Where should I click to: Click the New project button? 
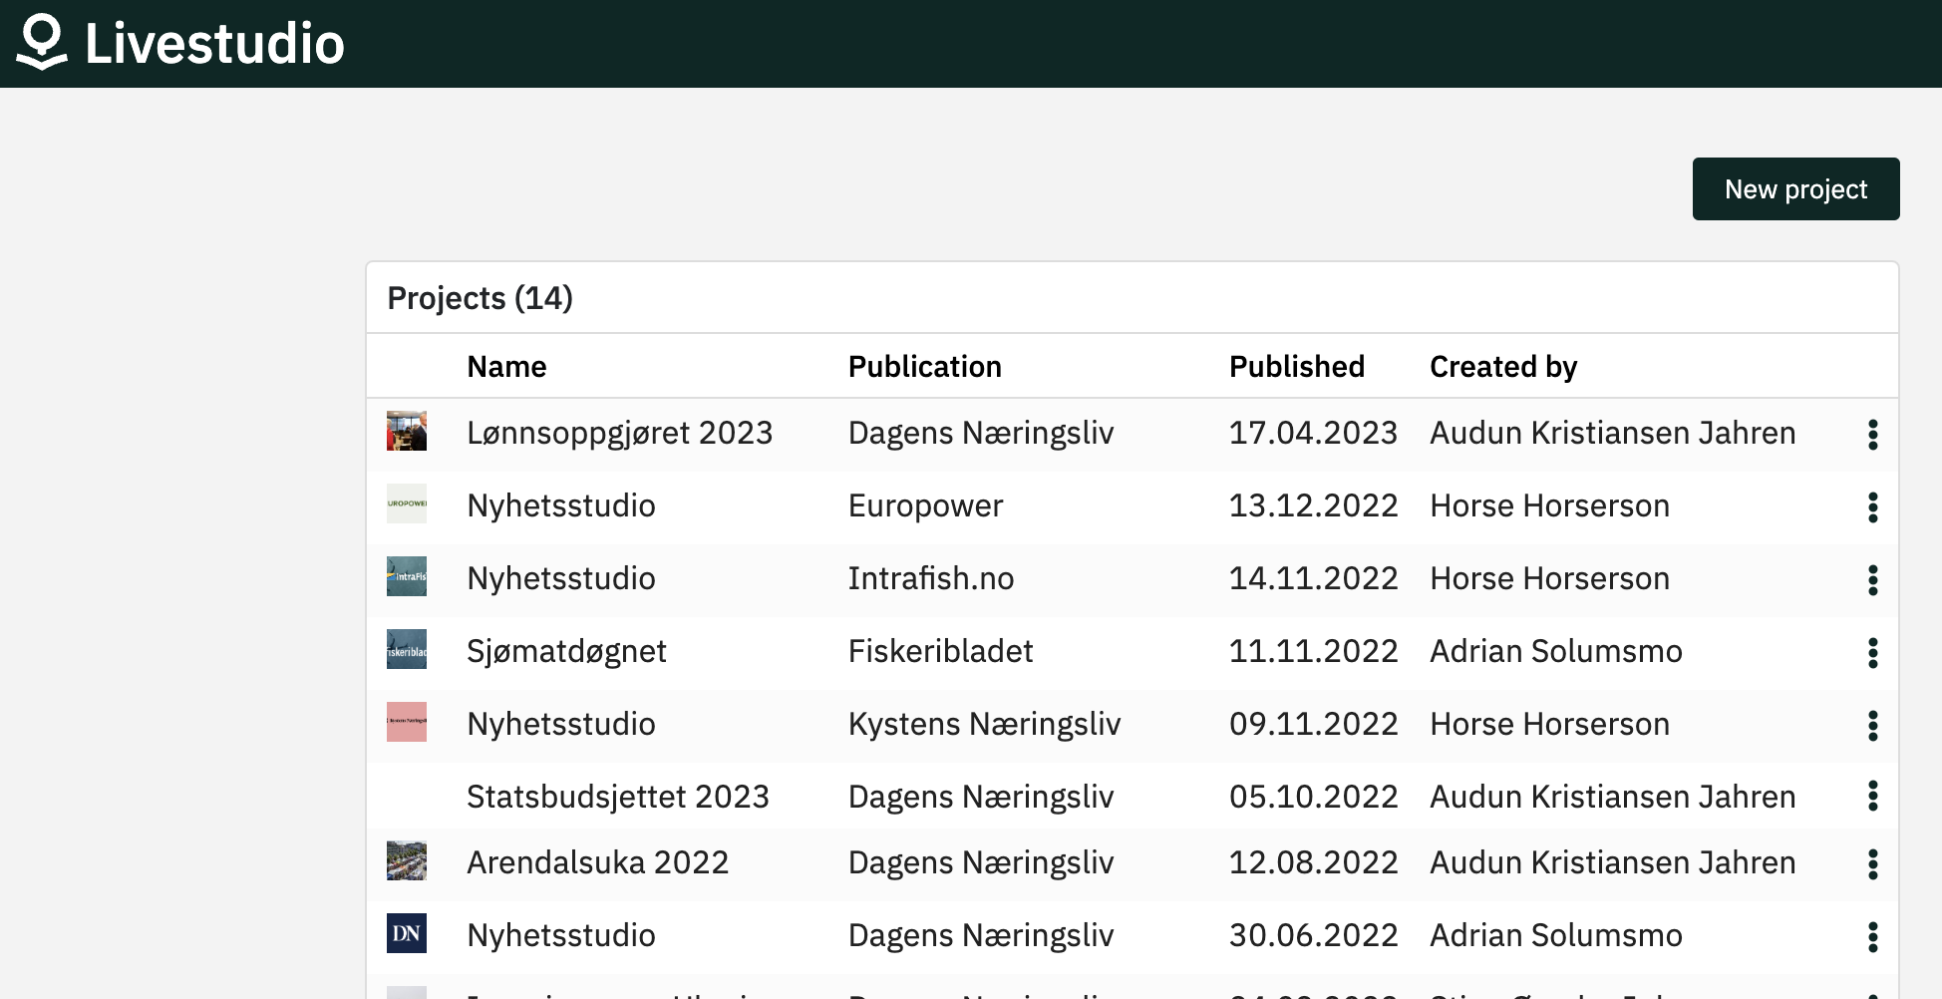click(x=1794, y=188)
